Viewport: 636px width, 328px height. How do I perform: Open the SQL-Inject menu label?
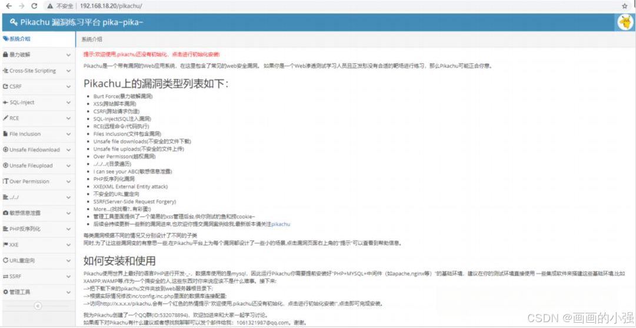click(x=22, y=102)
